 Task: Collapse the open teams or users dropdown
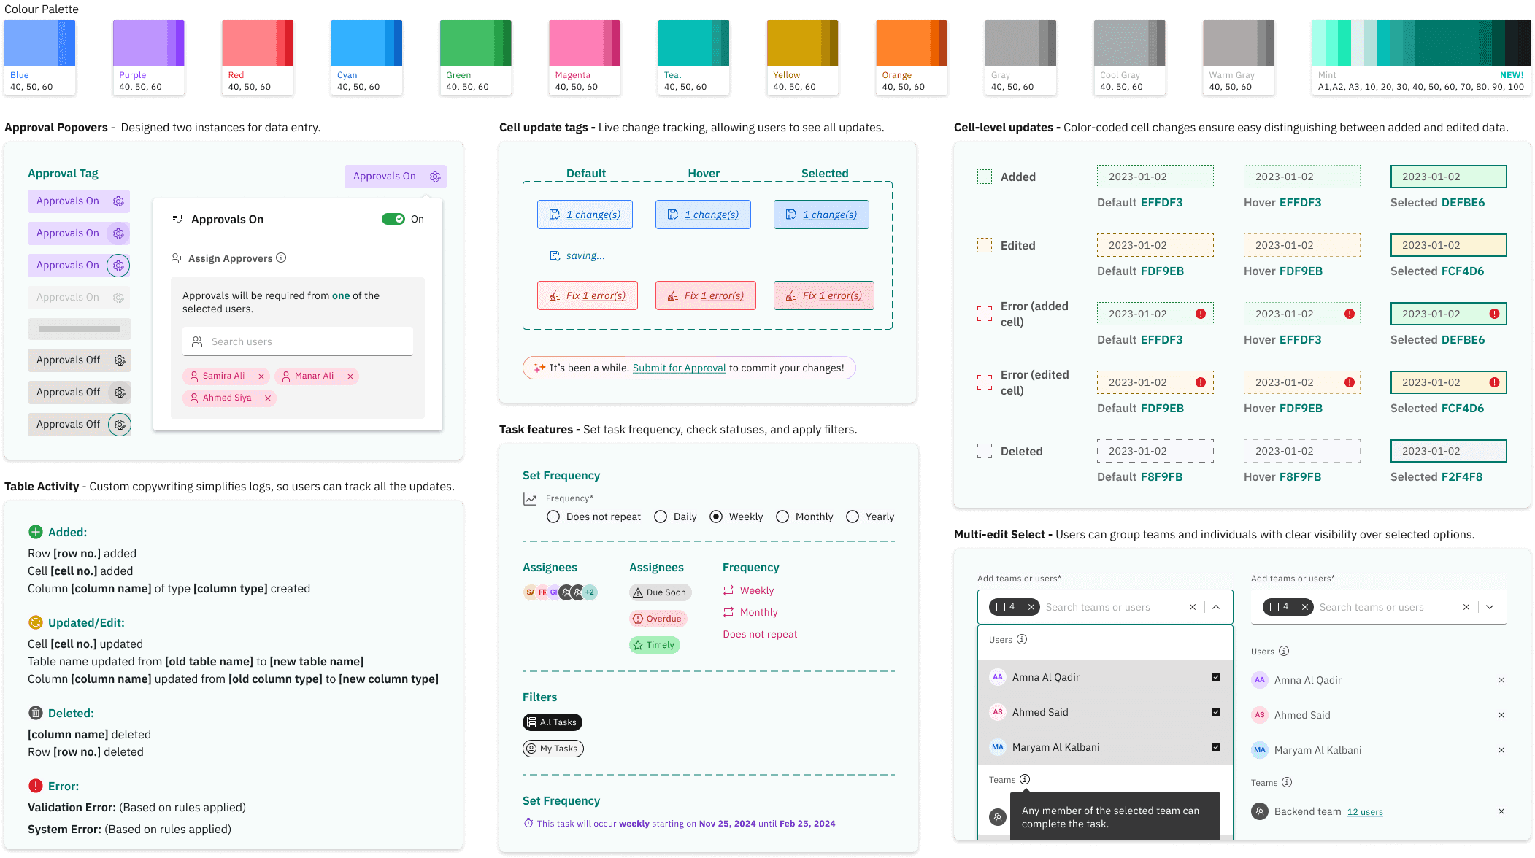pos(1216,607)
